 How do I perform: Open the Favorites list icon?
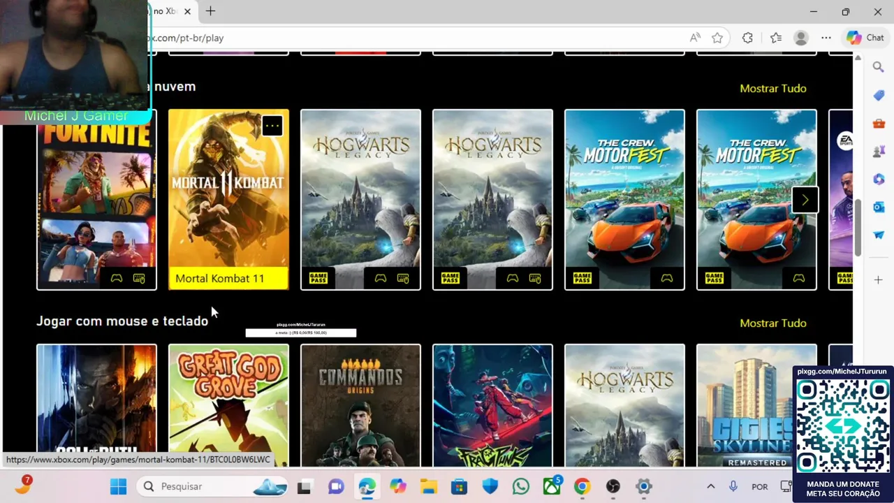pos(776,38)
